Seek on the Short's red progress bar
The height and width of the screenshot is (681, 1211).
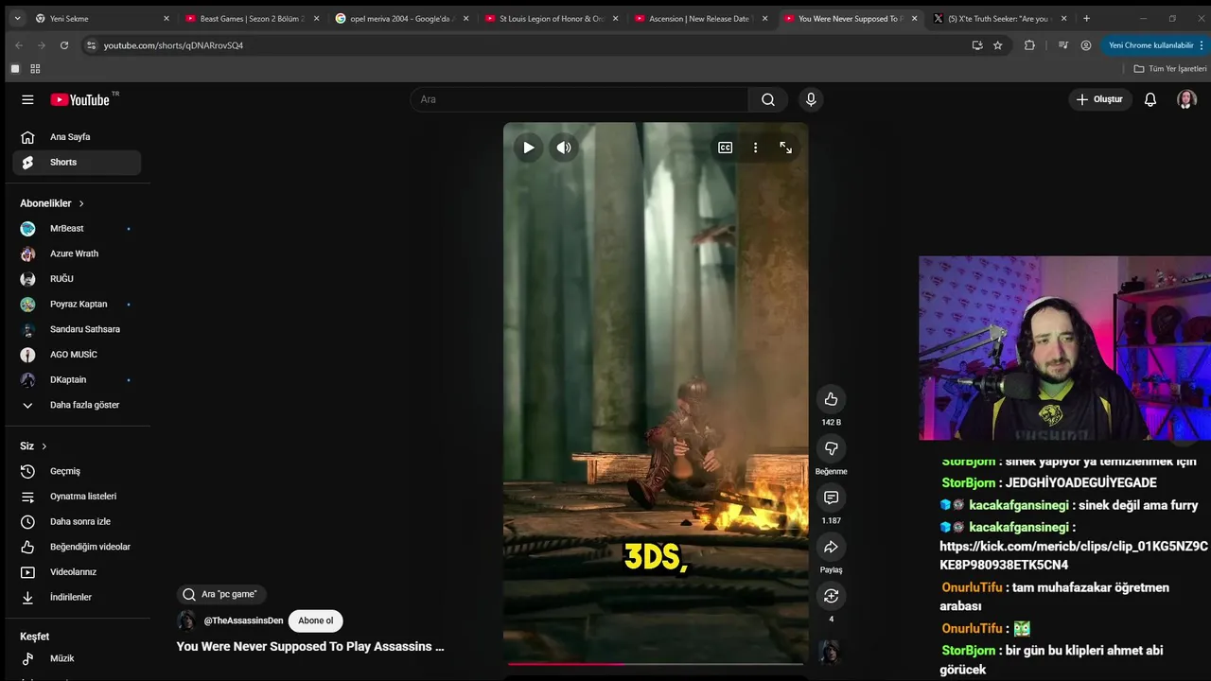tap(656, 664)
